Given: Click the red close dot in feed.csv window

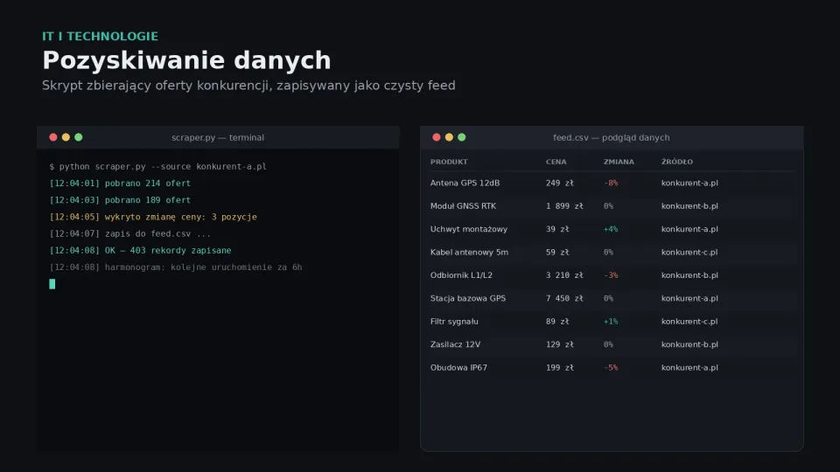Looking at the screenshot, I should 437,137.
